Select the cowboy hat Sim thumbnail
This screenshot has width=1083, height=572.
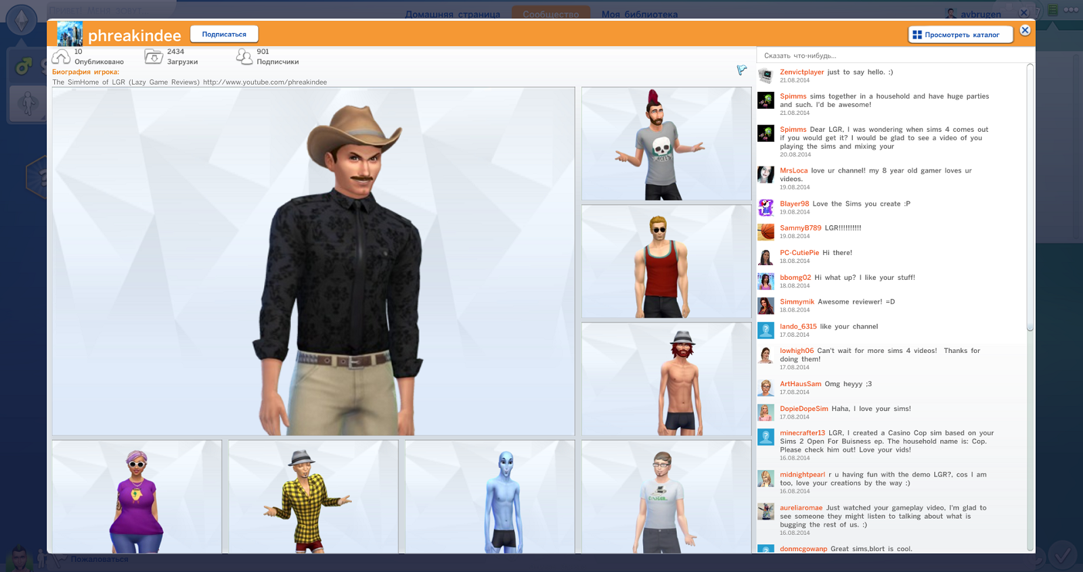click(313, 261)
